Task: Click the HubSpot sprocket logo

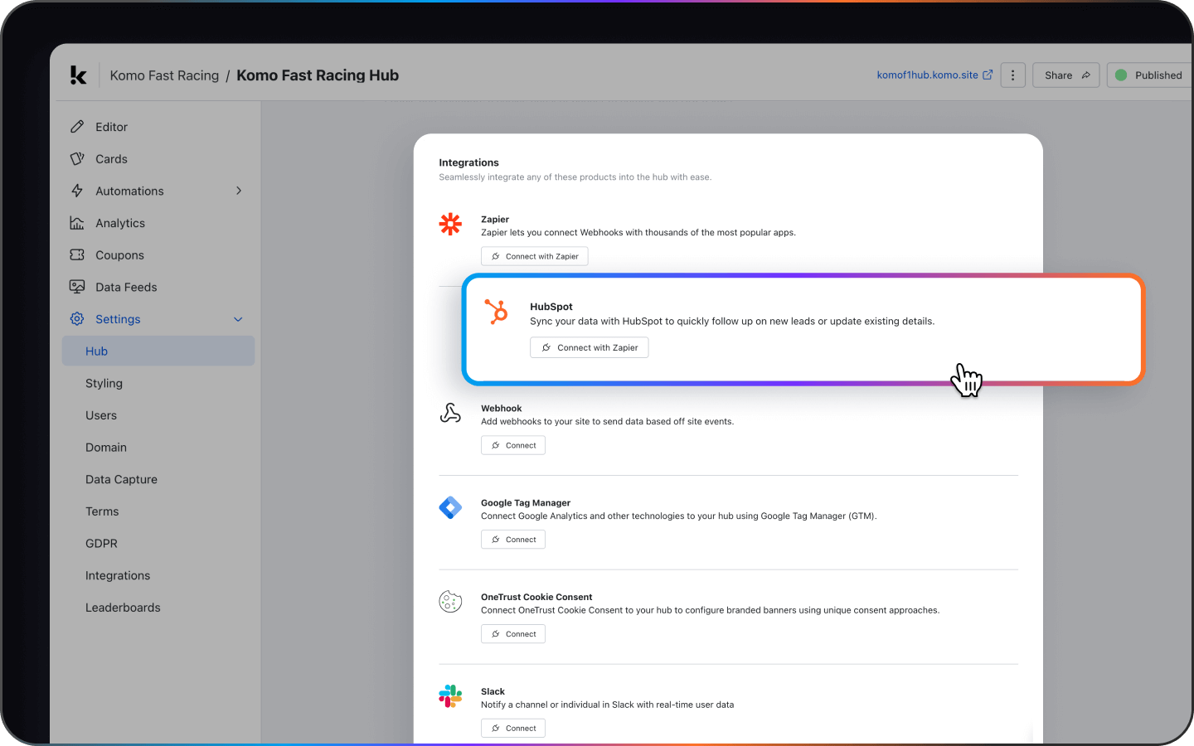Action: (x=496, y=312)
